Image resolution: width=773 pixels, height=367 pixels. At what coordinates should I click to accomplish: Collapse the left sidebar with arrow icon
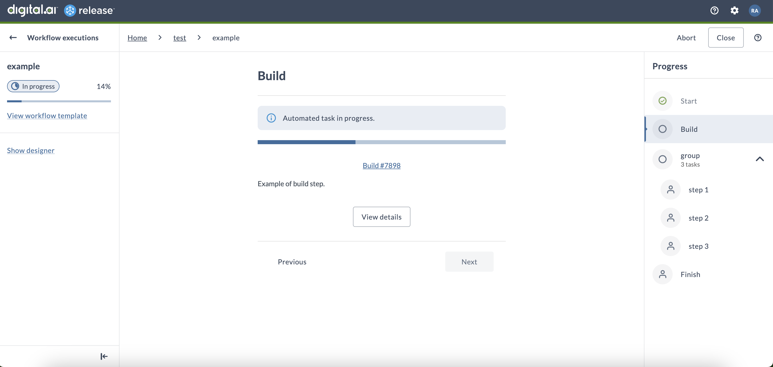pos(104,356)
